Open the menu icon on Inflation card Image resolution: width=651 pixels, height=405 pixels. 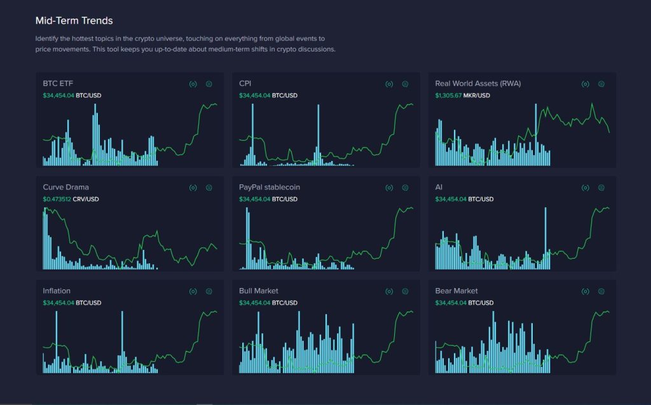[208, 291]
